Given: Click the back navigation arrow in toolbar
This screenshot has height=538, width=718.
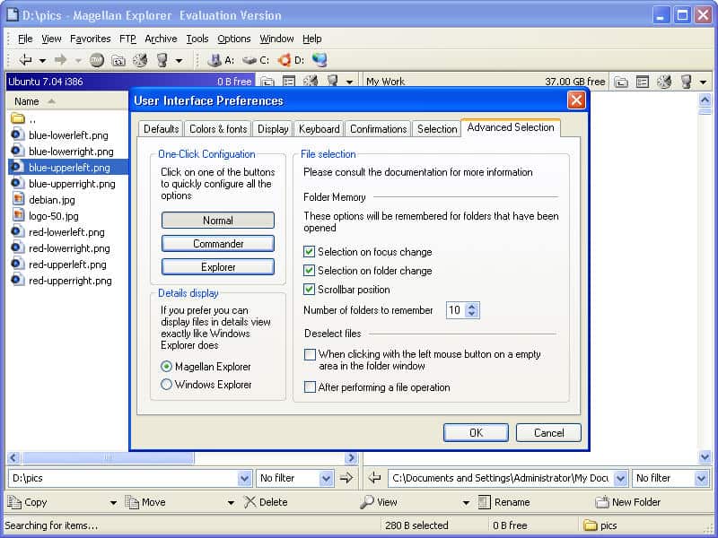Looking at the screenshot, I should click(x=25, y=60).
